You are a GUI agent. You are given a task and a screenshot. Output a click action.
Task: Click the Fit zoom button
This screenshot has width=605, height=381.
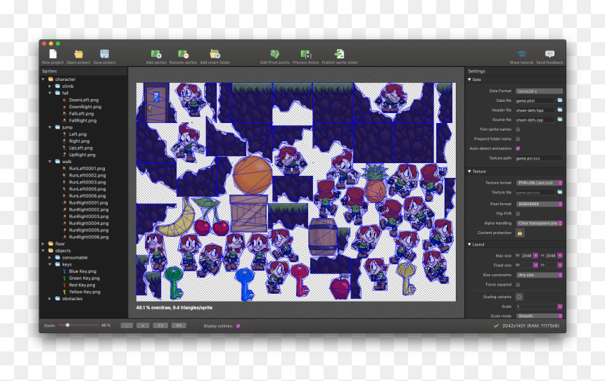tap(179, 326)
